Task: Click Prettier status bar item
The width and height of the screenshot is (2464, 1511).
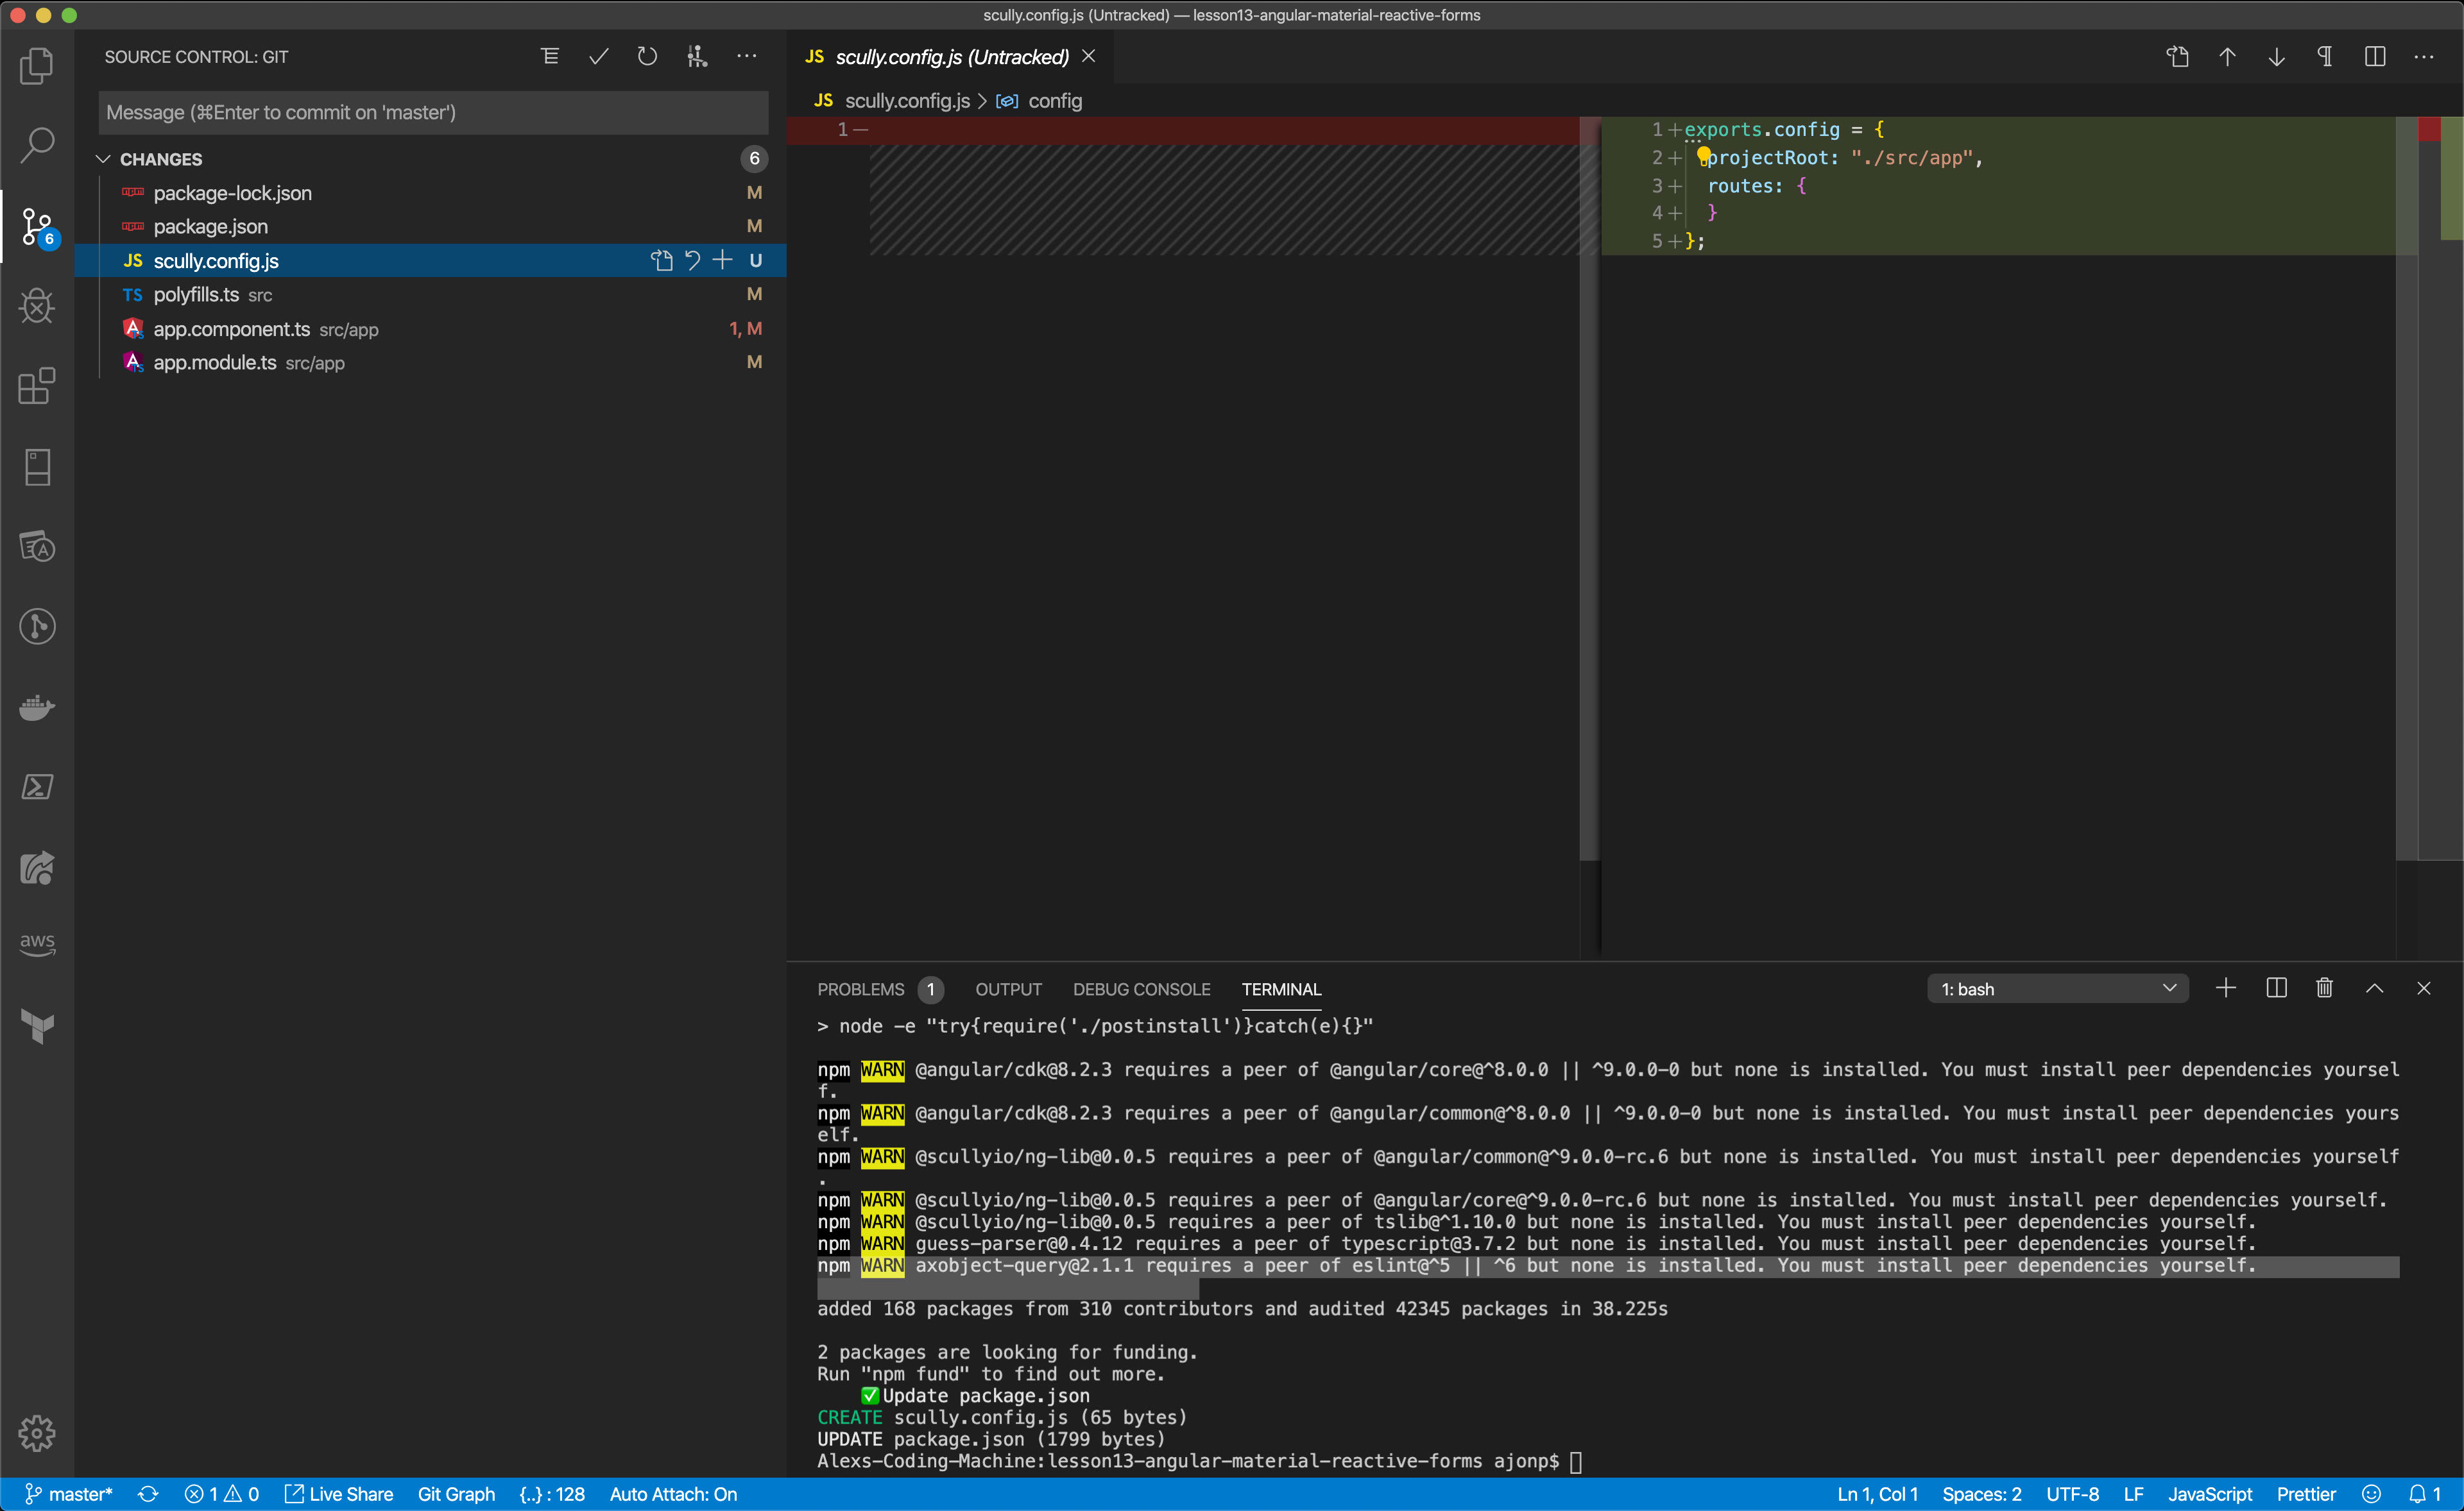Action: (2306, 1494)
